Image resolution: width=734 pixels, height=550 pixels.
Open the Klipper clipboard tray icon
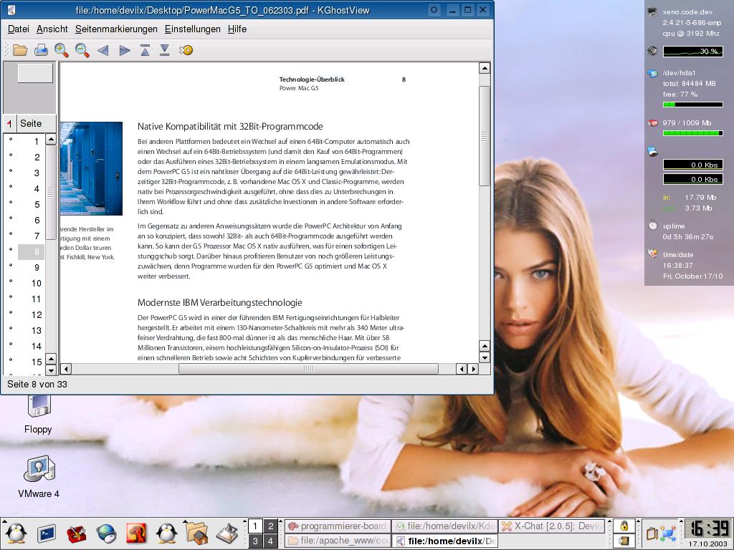652,533
